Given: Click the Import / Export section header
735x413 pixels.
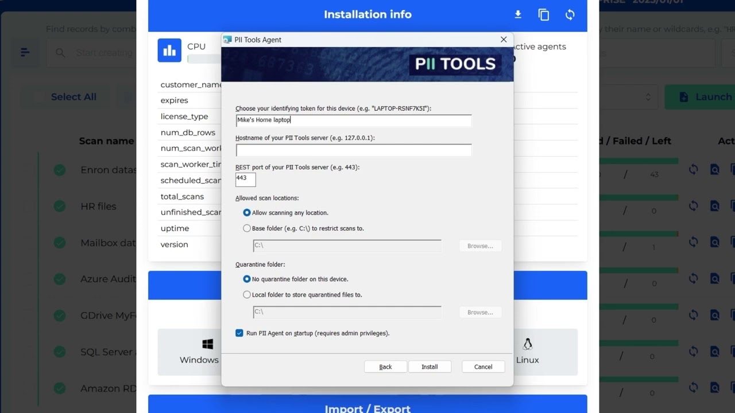Looking at the screenshot, I should click(x=367, y=404).
